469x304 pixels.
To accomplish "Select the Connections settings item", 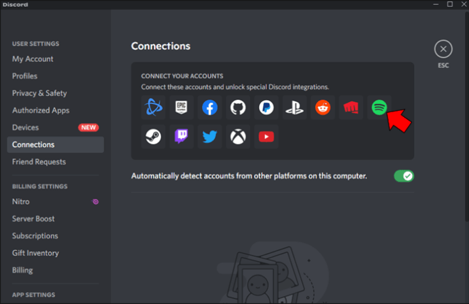I will tap(56, 145).
